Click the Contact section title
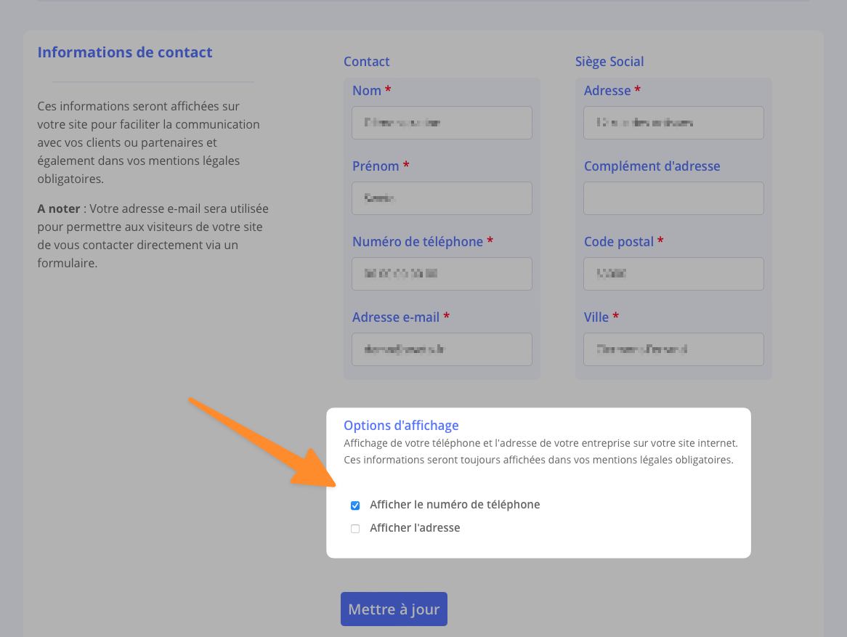This screenshot has width=847, height=637. coord(367,62)
